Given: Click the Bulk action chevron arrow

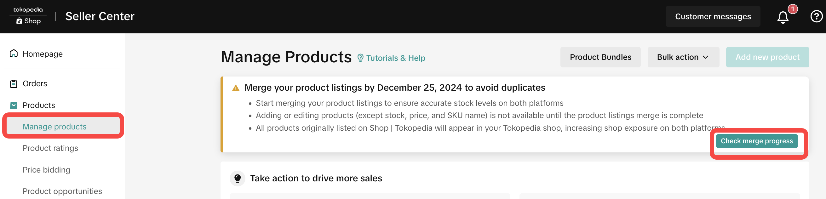Looking at the screenshot, I should pos(705,57).
